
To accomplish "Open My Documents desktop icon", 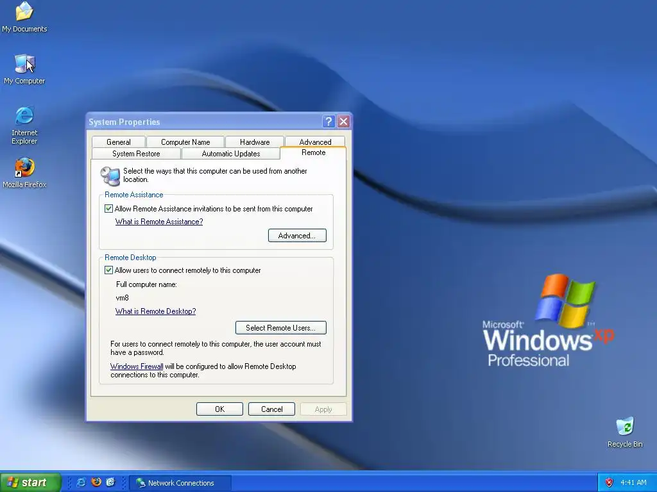I will point(24,16).
